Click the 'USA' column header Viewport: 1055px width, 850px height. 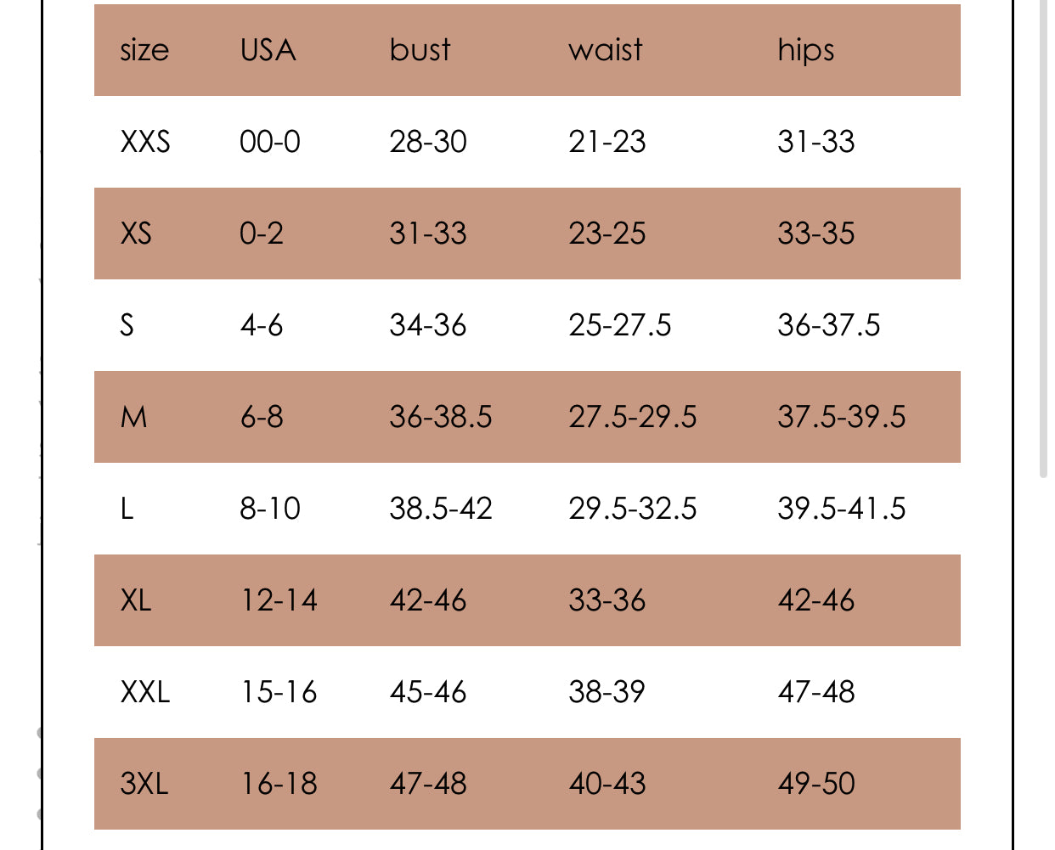tap(268, 50)
